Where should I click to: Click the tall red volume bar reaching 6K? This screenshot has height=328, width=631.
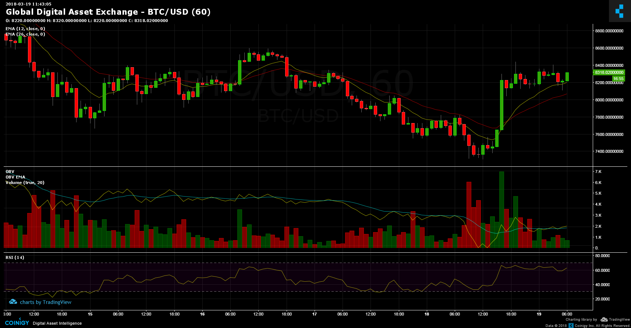tap(469, 215)
